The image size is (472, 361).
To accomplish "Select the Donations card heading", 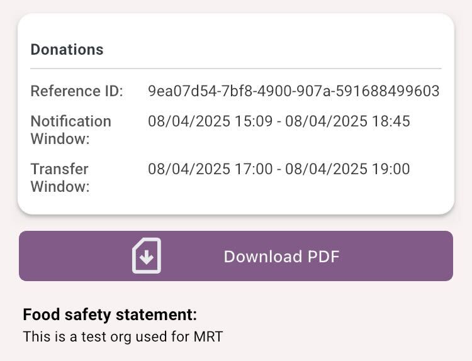I will [67, 49].
